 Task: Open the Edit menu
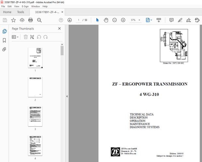click(9, 6)
